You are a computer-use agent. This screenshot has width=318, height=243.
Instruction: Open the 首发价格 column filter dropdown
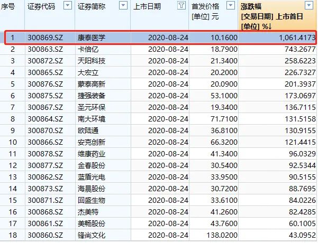[x=231, y=5]
